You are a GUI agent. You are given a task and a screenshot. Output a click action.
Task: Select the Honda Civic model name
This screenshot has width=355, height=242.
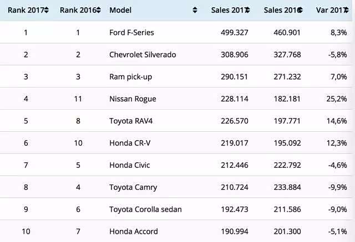click(130, 165)
